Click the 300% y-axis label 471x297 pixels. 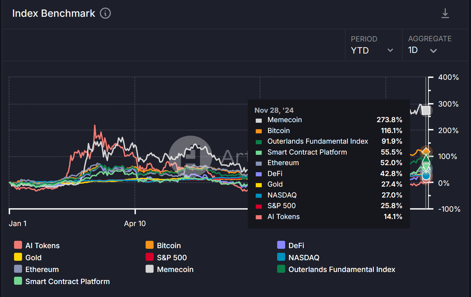coord(448,104)
